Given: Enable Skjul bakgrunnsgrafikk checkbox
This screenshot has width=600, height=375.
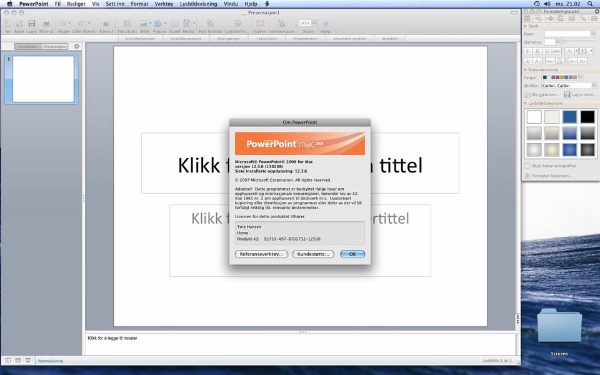Looking at the screenshot, I should coord(527,166).
